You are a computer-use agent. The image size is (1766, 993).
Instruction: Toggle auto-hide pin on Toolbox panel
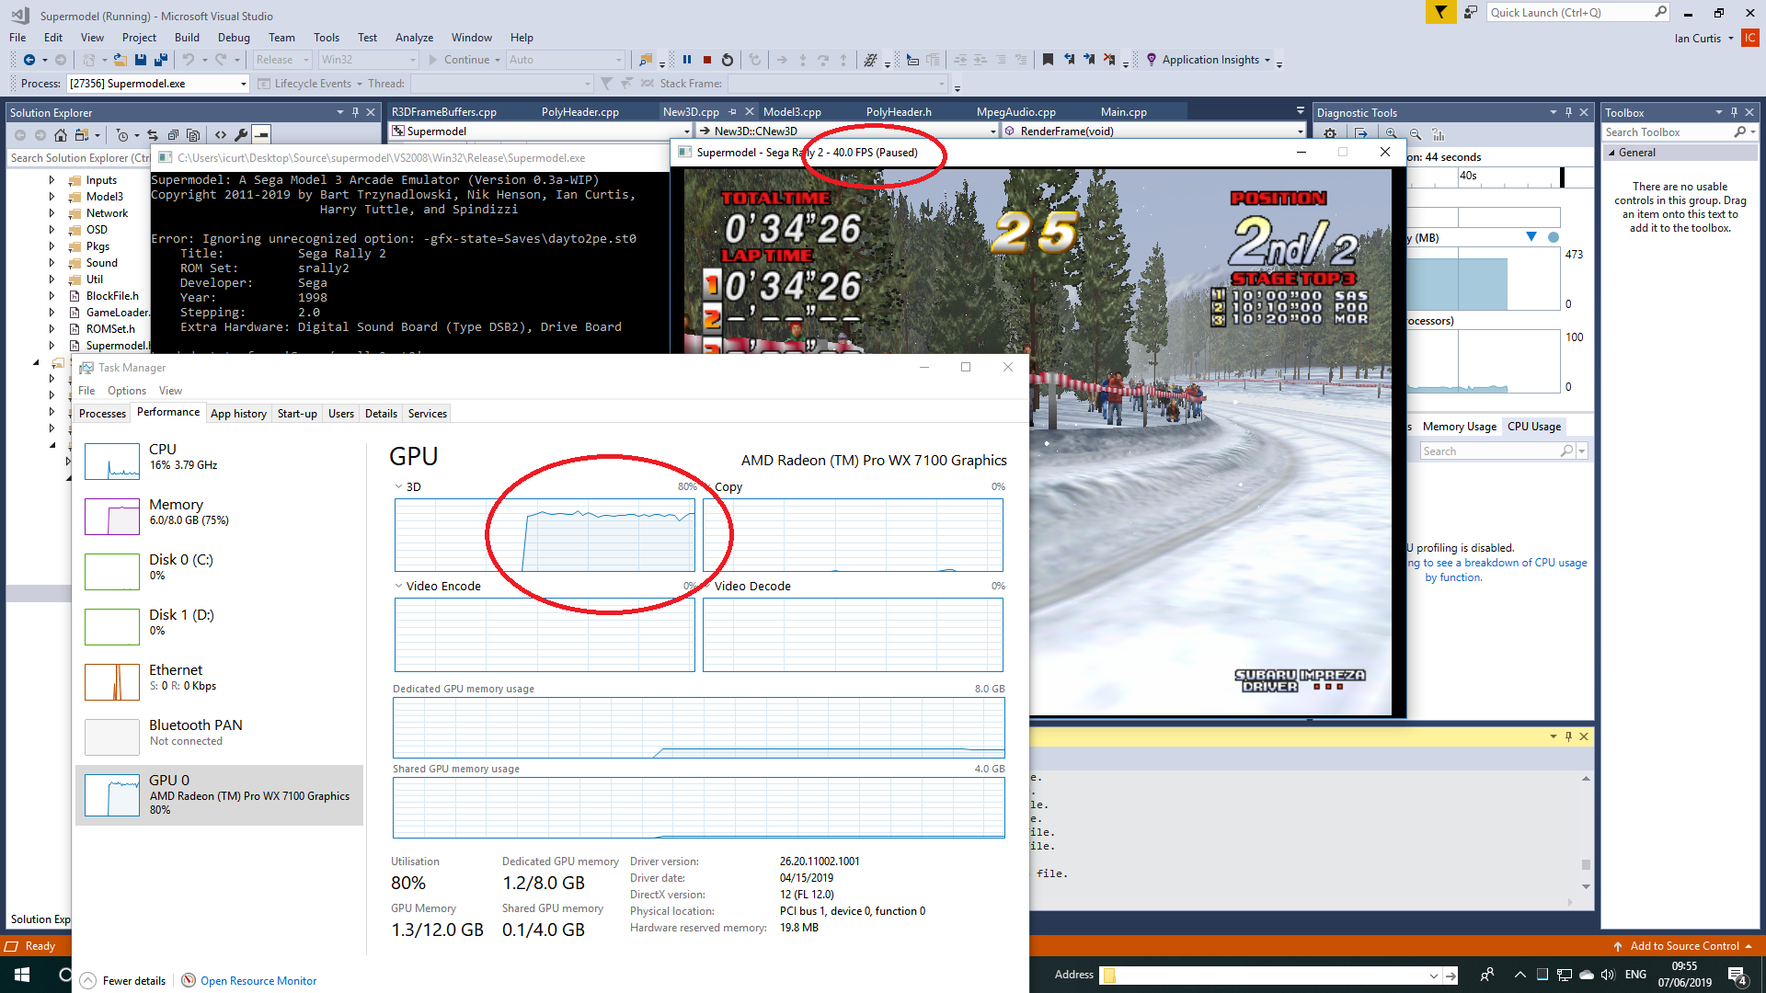coord(1735,112)
